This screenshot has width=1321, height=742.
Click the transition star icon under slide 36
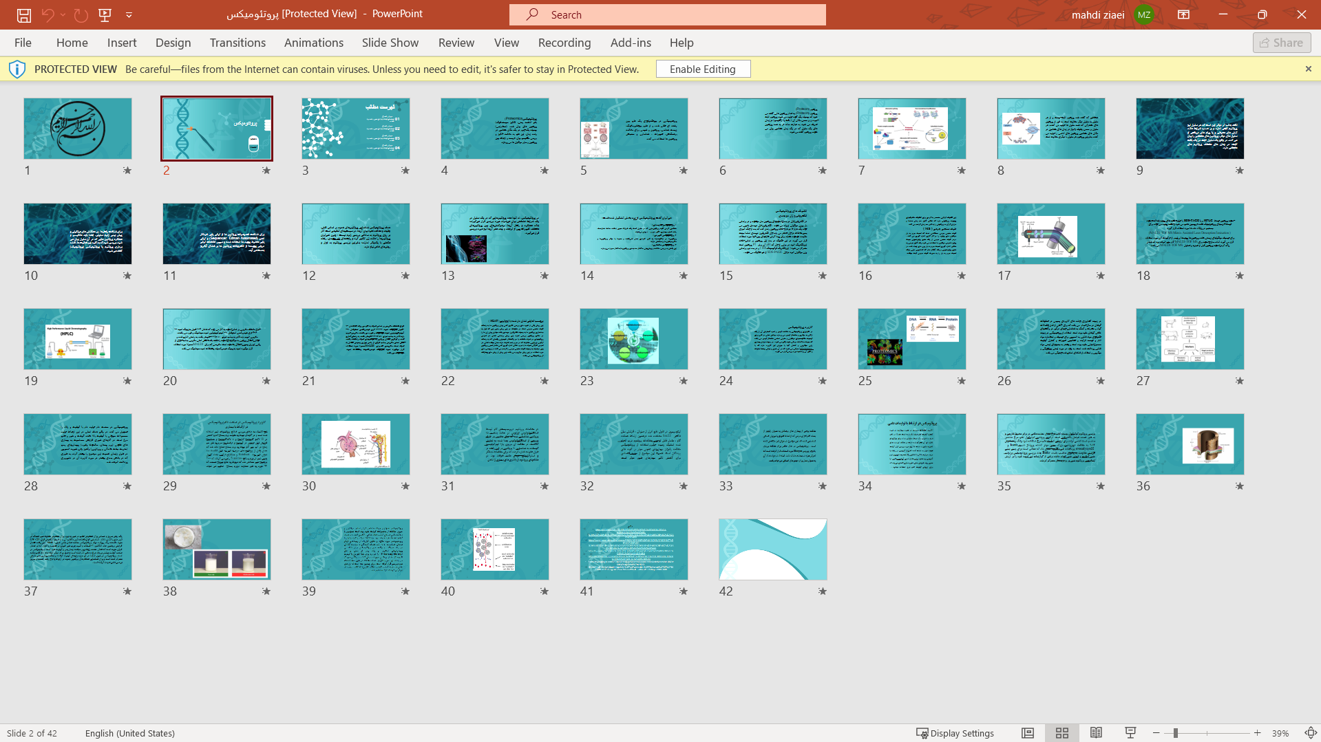[x=1240, y=486]
